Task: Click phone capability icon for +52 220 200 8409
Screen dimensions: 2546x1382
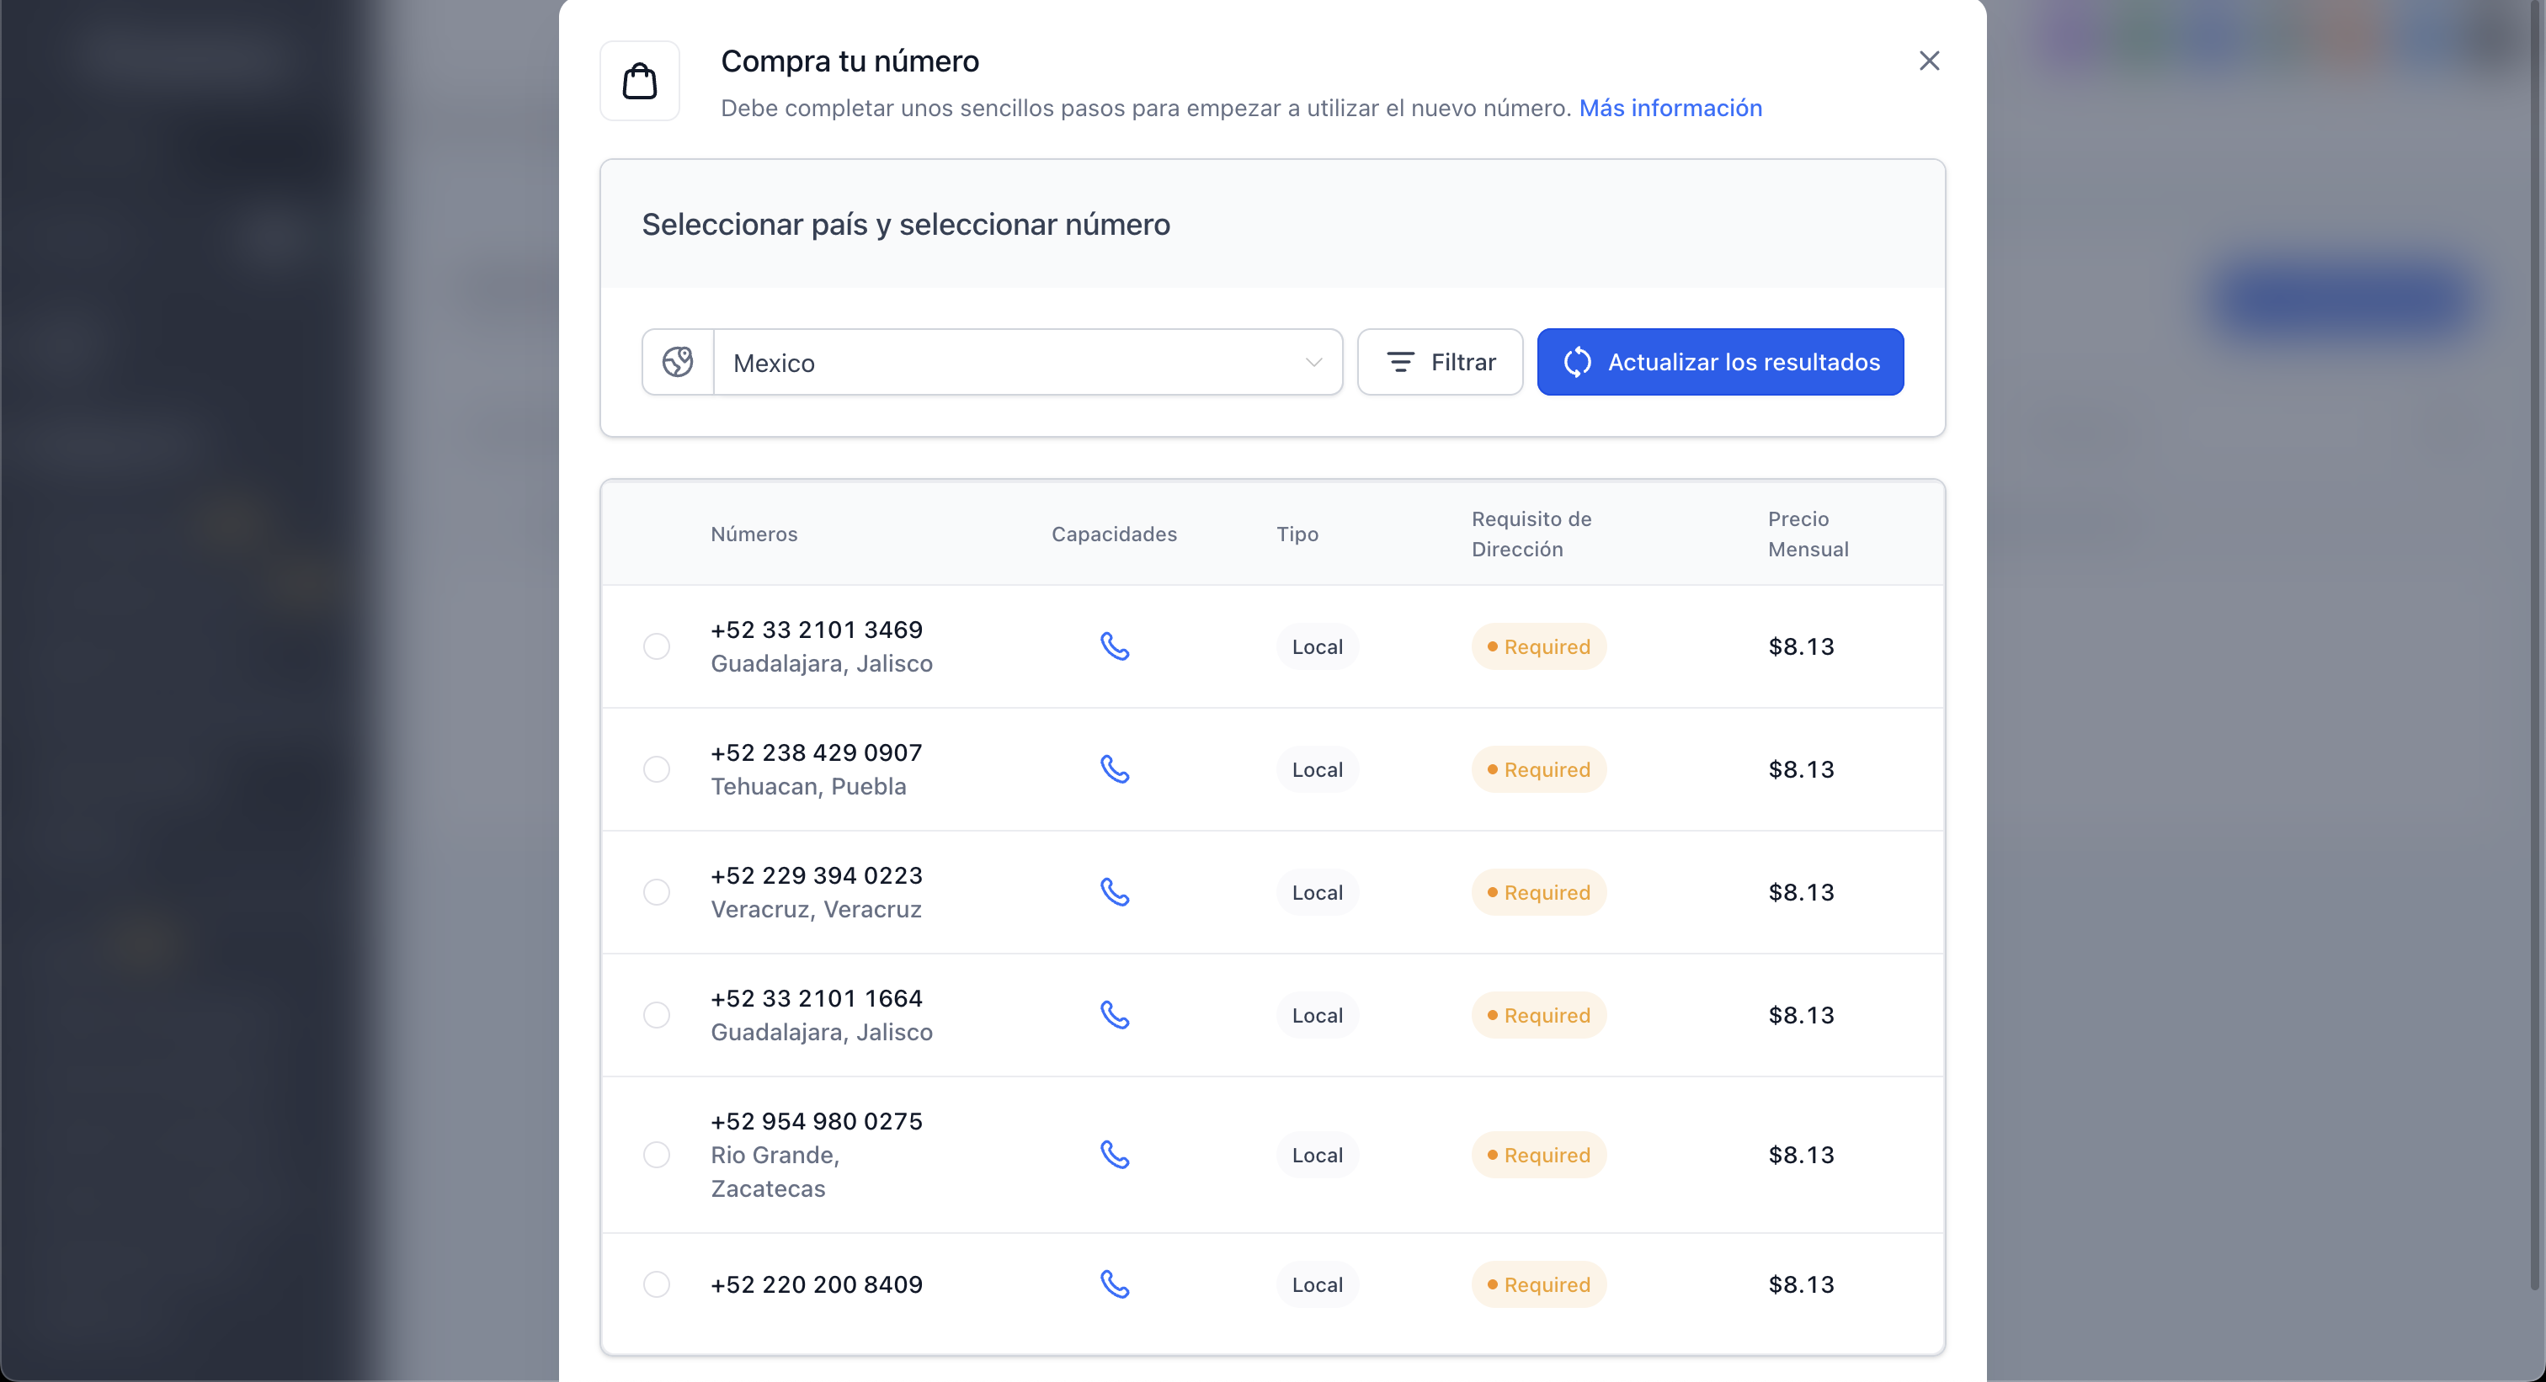Action: (1115, 1284)
